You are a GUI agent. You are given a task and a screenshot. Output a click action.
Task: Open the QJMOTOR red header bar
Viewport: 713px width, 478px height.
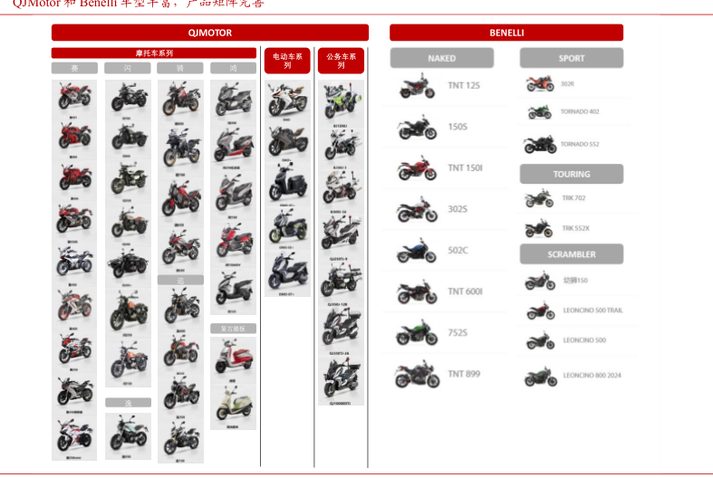point(209,33)
